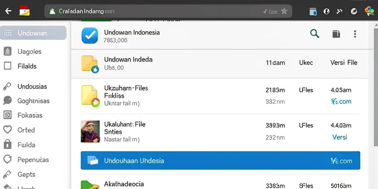Open the three-dot overflow menu
The height and width of the screenshot is (189, 378).
[355, 34]
